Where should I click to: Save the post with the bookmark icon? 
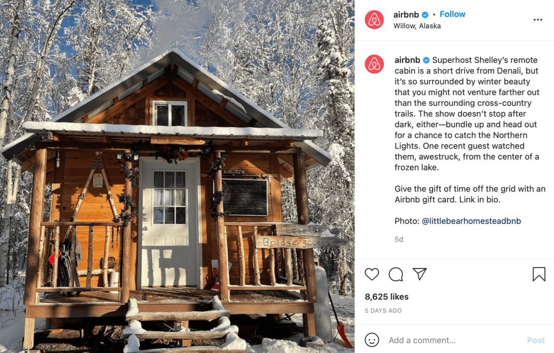[x=539, y=274]
